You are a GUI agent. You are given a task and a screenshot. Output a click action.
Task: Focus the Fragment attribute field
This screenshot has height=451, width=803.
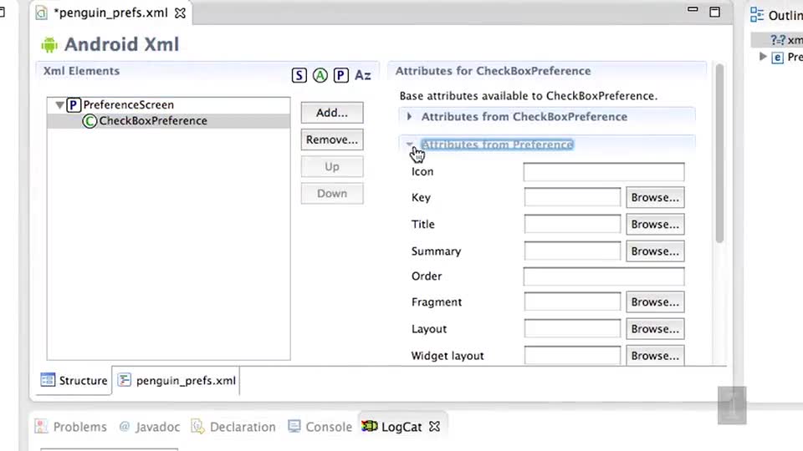coord(572,302)
